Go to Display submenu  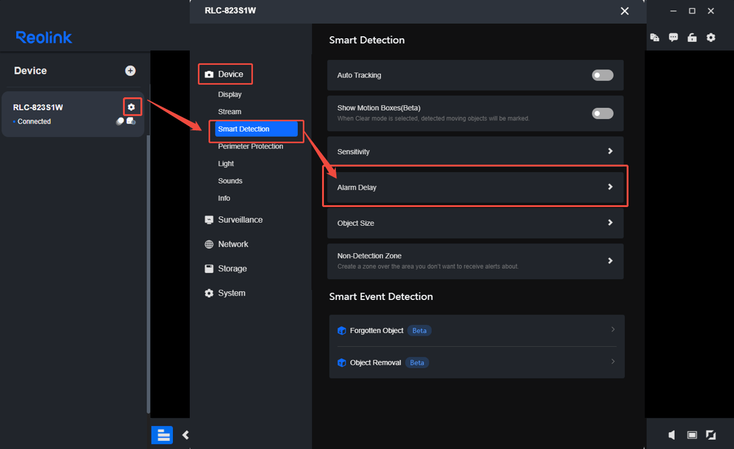pyautogui.click(x=230, y=95)
